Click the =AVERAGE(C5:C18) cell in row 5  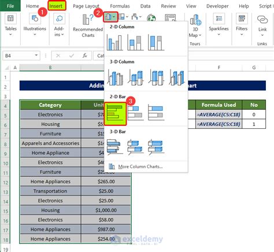(219, 114)
